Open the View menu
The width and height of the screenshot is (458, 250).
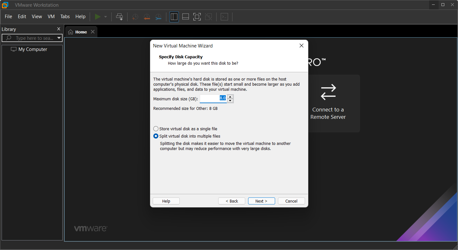tap(37, 17)
